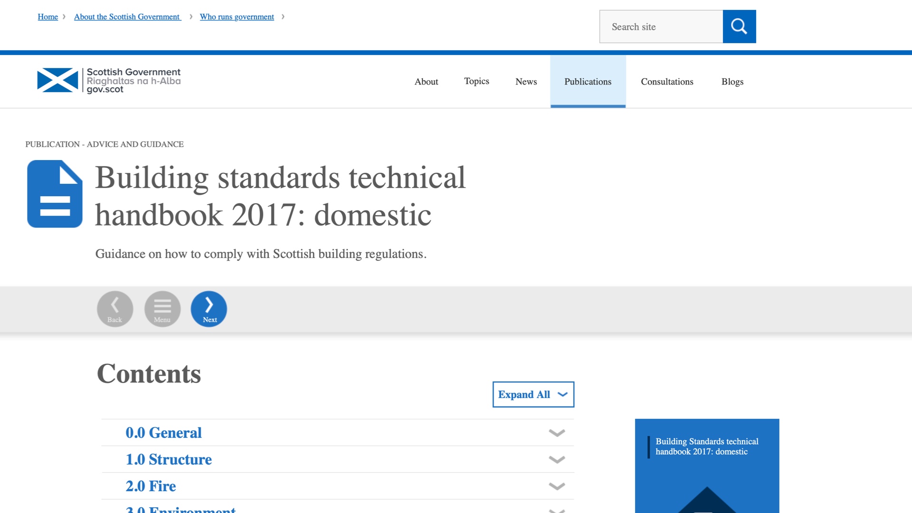Go to the Next page button

(209, 309)
